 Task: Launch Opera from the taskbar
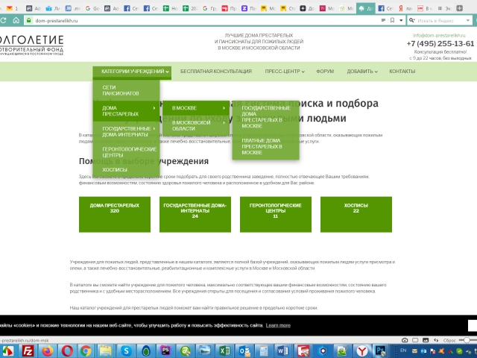tap(68, 350)
